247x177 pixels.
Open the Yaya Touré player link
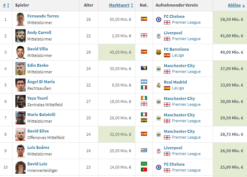37,98
